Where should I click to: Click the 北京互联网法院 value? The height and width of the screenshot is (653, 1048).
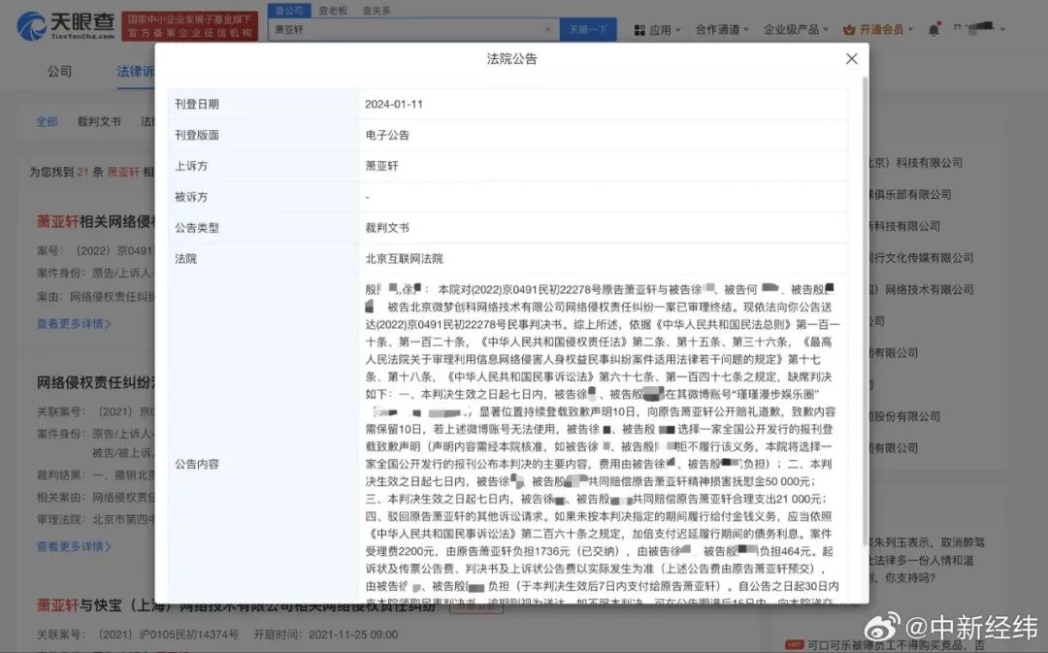pos(404,259)
